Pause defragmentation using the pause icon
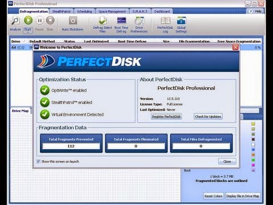Screen dimensions: 273x205 (x=39, y=20)
